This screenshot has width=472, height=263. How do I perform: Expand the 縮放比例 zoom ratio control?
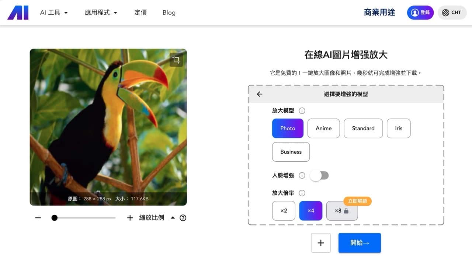click(173, 218)
